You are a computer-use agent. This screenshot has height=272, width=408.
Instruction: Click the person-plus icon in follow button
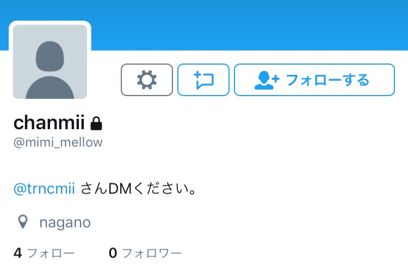(267, 80)
